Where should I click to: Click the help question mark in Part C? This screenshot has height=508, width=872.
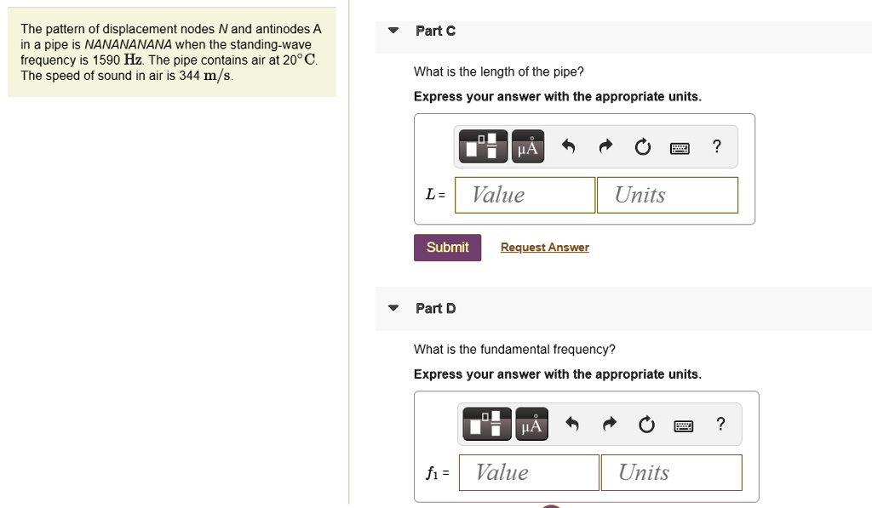click(x=716, y=146)
